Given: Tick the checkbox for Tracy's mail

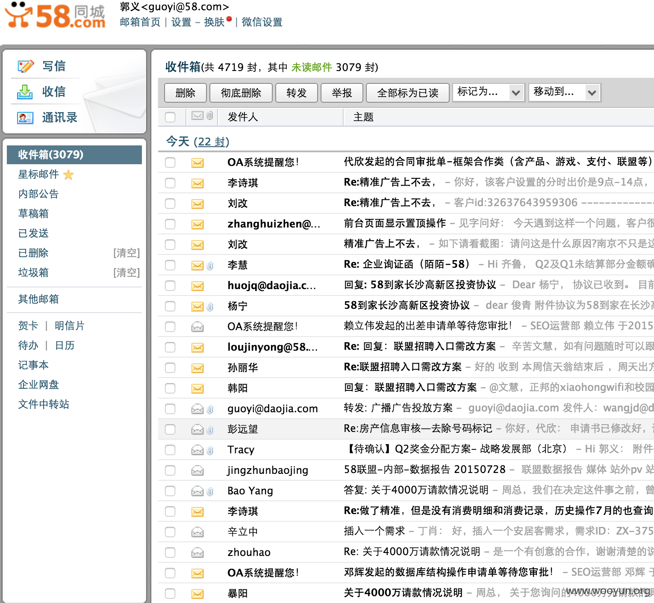Looking at the screenshot, I should [170, 450].
